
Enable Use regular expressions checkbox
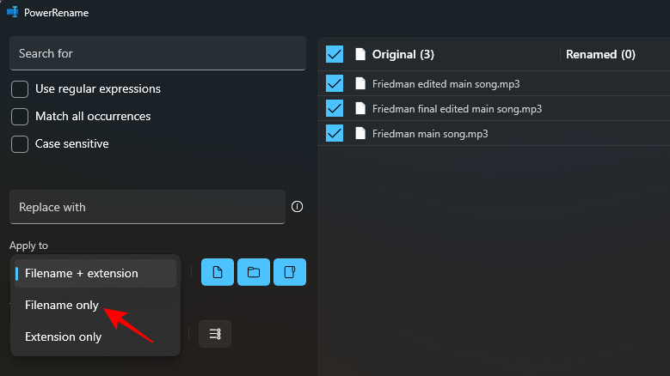pos(20,89)
